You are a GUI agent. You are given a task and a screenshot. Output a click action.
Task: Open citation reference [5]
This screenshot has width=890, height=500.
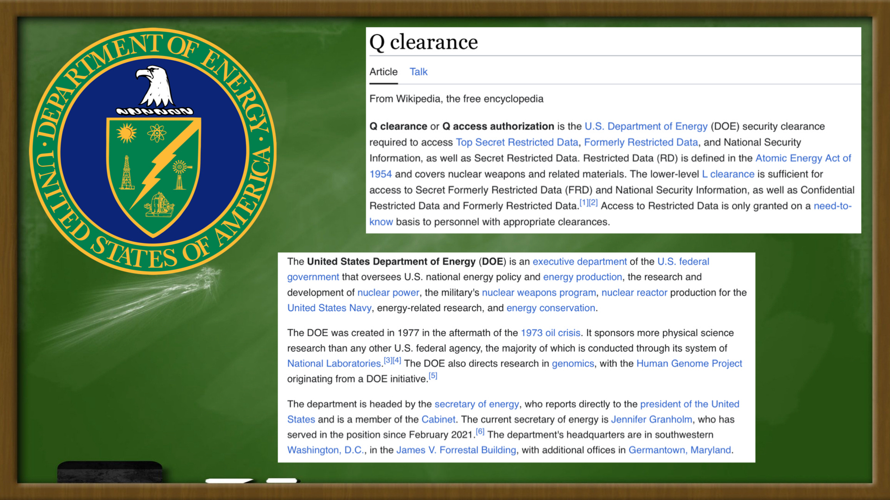pos(432,375)
